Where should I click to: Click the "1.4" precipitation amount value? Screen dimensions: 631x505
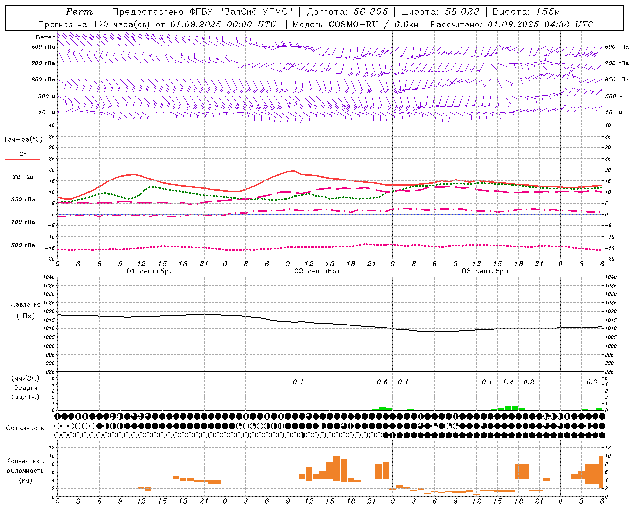coord(508,382)
